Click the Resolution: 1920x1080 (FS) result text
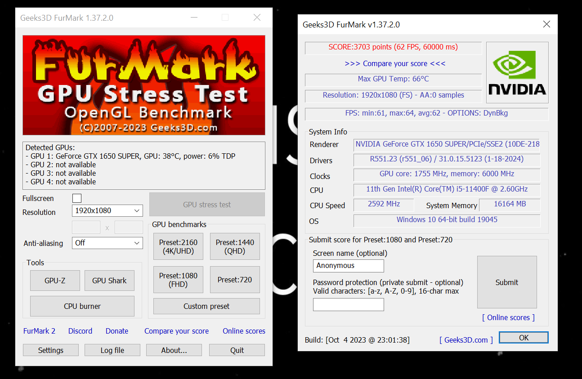The width and height of the screenshot is (582, 379). click(x=394, y=95)
